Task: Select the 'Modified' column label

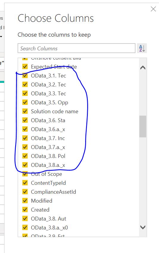Action: (42, 201)
